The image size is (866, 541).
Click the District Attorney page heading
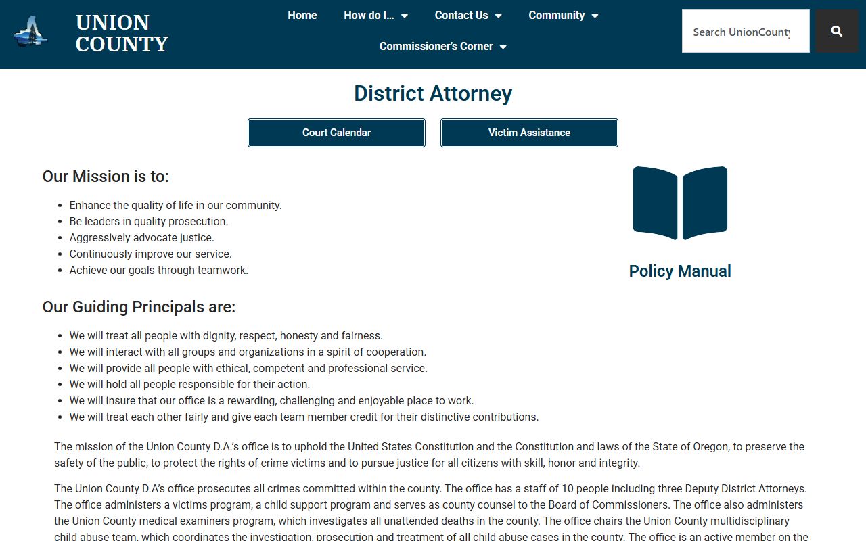tap(433, 93)
